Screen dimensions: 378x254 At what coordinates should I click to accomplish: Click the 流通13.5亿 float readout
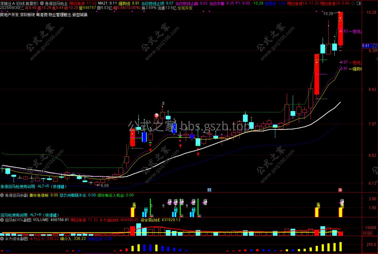167,8
